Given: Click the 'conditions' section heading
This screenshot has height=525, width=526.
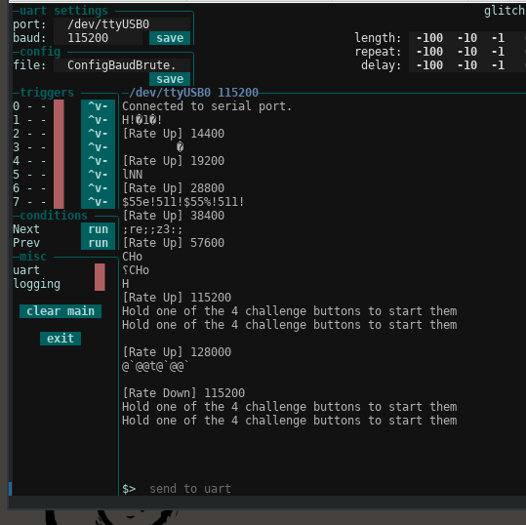Looking at the screenshot, I should coord(54,216).
